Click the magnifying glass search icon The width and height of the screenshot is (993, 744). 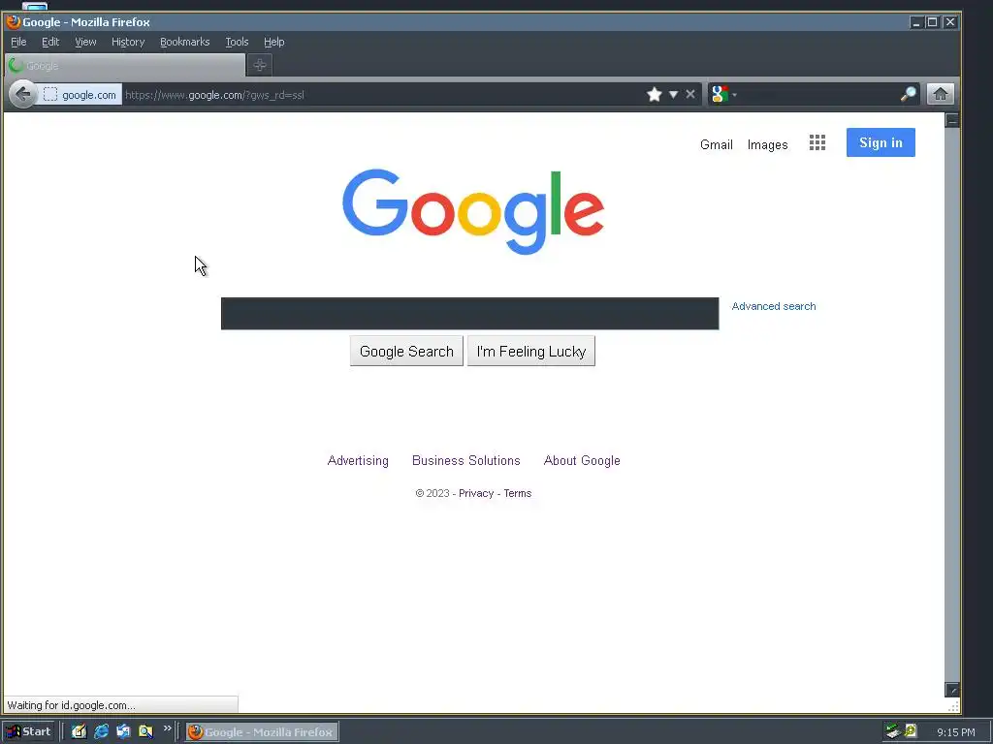coord(908,94)
